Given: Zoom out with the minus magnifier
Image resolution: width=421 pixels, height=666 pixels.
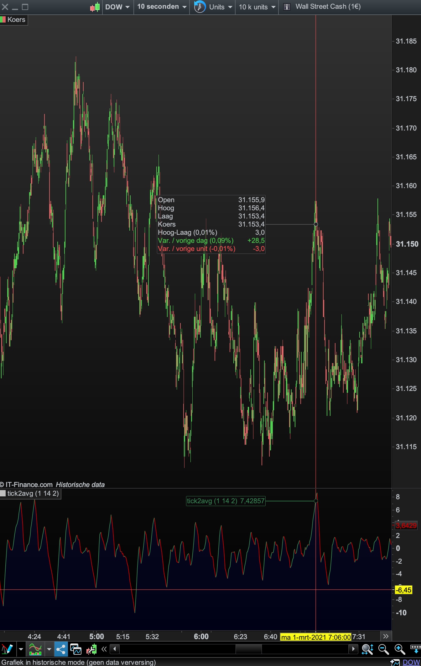Looking at the screenshot, I should 383,649.
